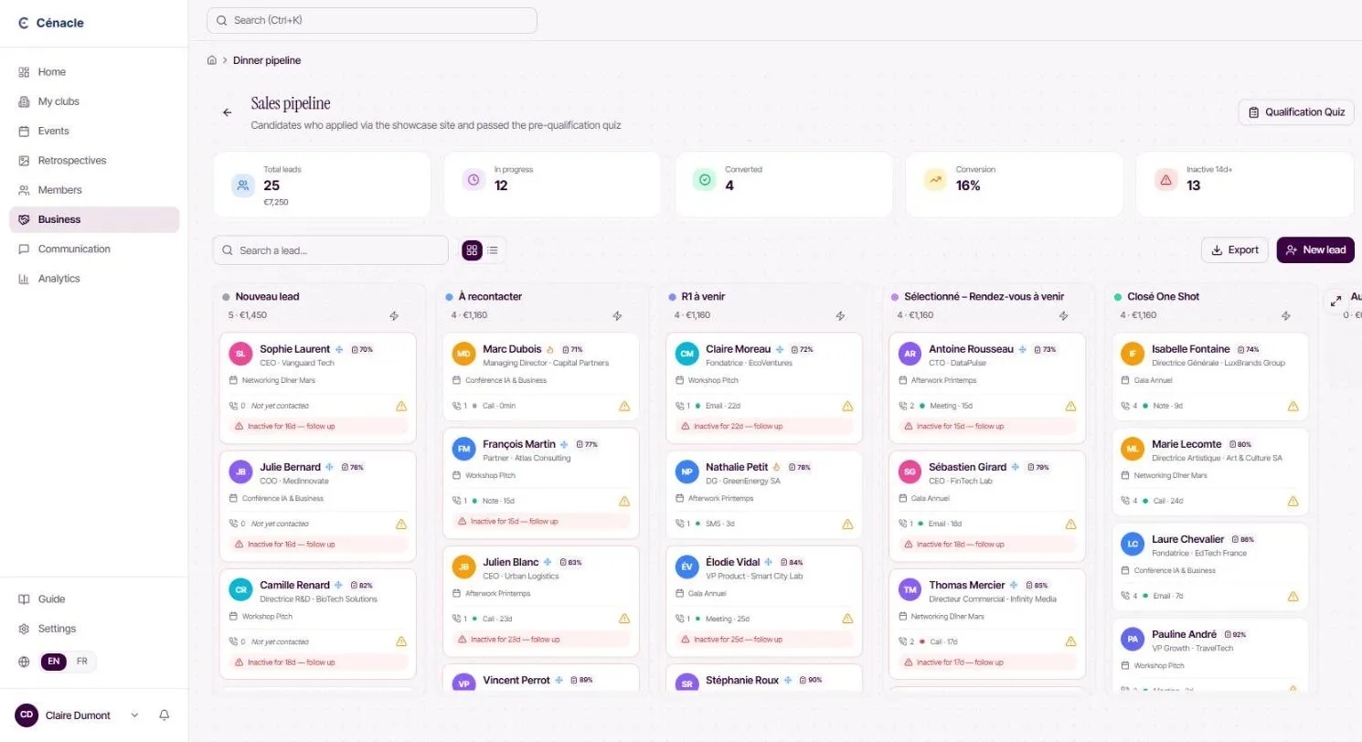The height and width of the screenshot is (742, 1362).
Task: Click the expand-board fullscreen arrows icon
Action: click(1335, 300)
